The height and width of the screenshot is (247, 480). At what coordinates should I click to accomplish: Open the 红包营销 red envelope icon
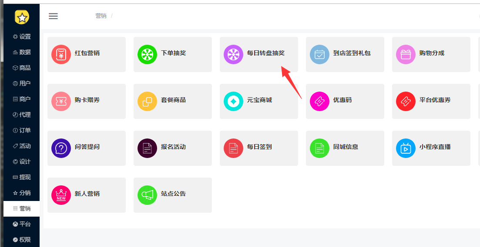tap(61, 54)
